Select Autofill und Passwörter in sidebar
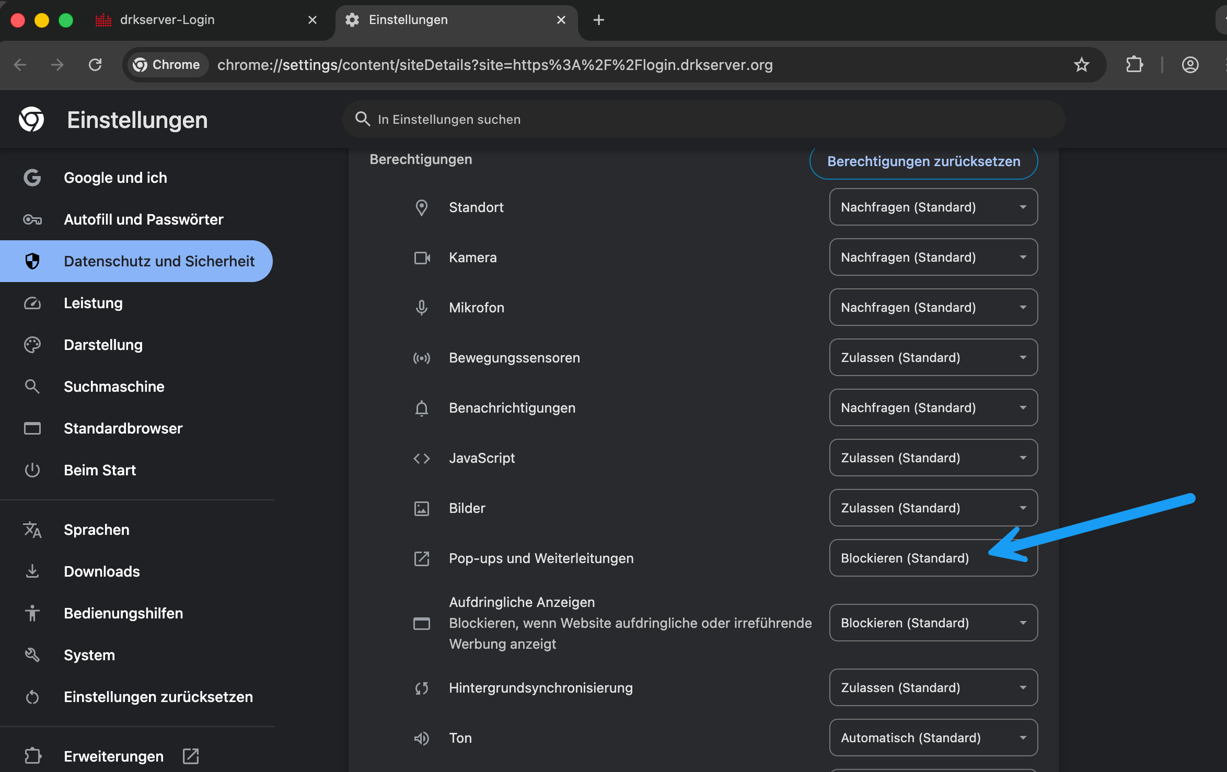This screenshot has width=1227, height=772. pos(143,219)
